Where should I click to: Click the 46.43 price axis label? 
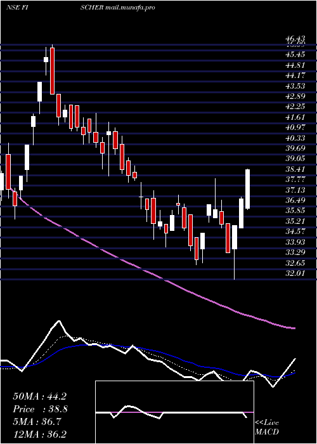(295, 39)
